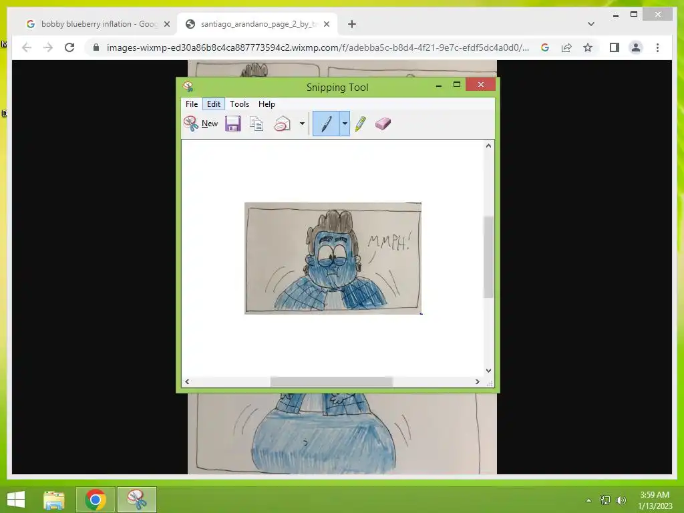This screenshot has height=513, width=684.
Task: Expand Send Snip dropdown arrow
Action: coord(302,124)
